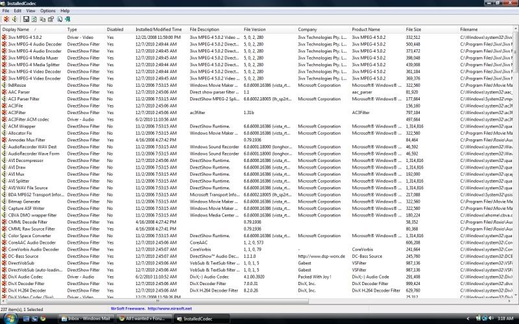519x324 pixels.
Task: Sort by the Product Name column header
Action: click(378, 29)
